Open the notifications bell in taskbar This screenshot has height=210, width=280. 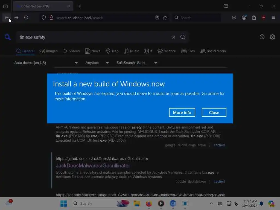pos(261,203)
